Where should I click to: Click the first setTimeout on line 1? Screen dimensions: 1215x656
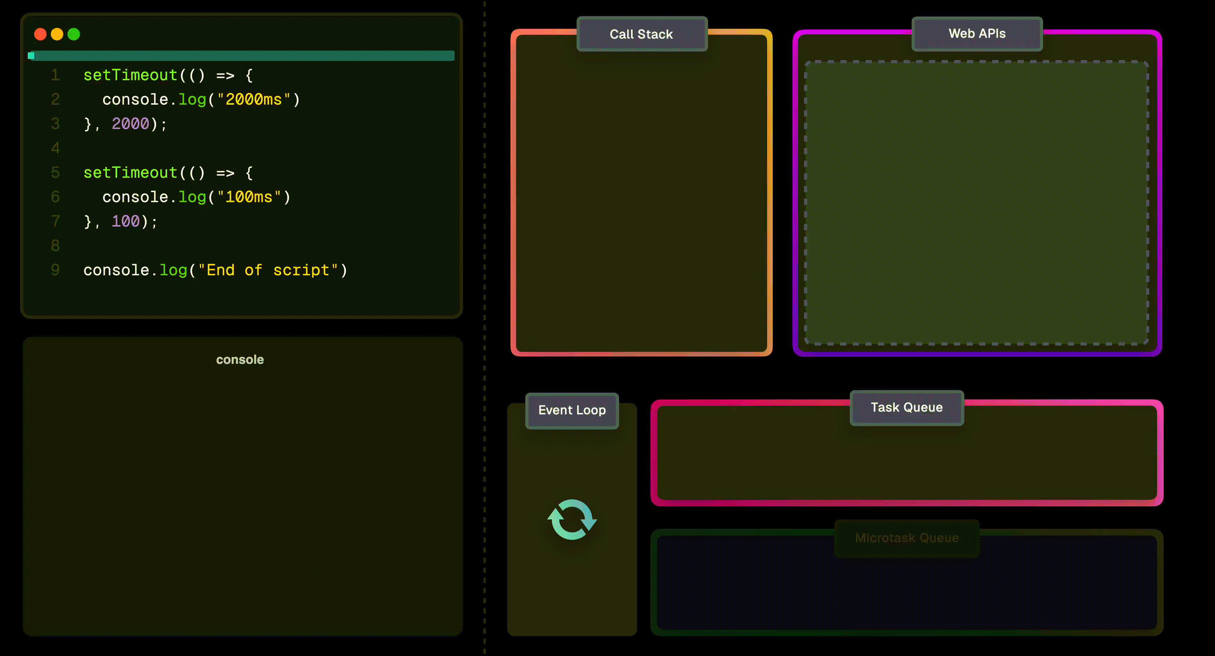tap(130, 75)
